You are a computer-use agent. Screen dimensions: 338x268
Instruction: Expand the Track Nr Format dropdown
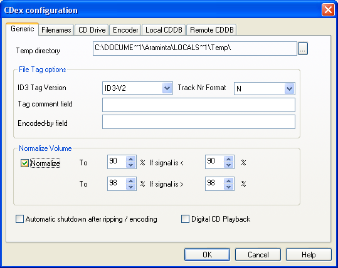289,88
